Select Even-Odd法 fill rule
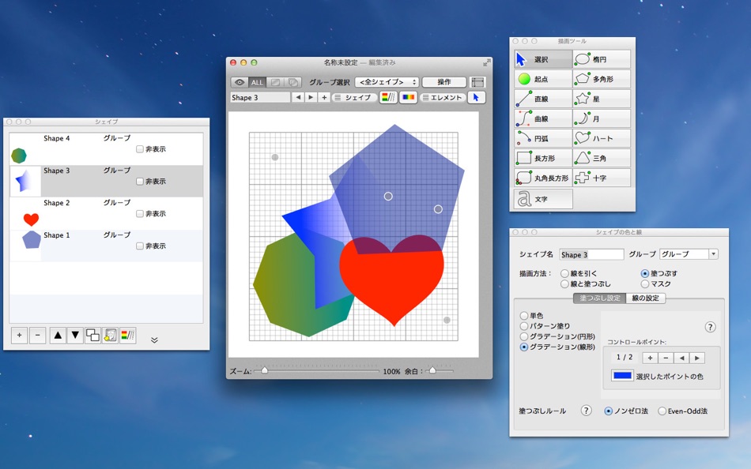This screenshot has width=751, height=469. [x=662, y=411]
